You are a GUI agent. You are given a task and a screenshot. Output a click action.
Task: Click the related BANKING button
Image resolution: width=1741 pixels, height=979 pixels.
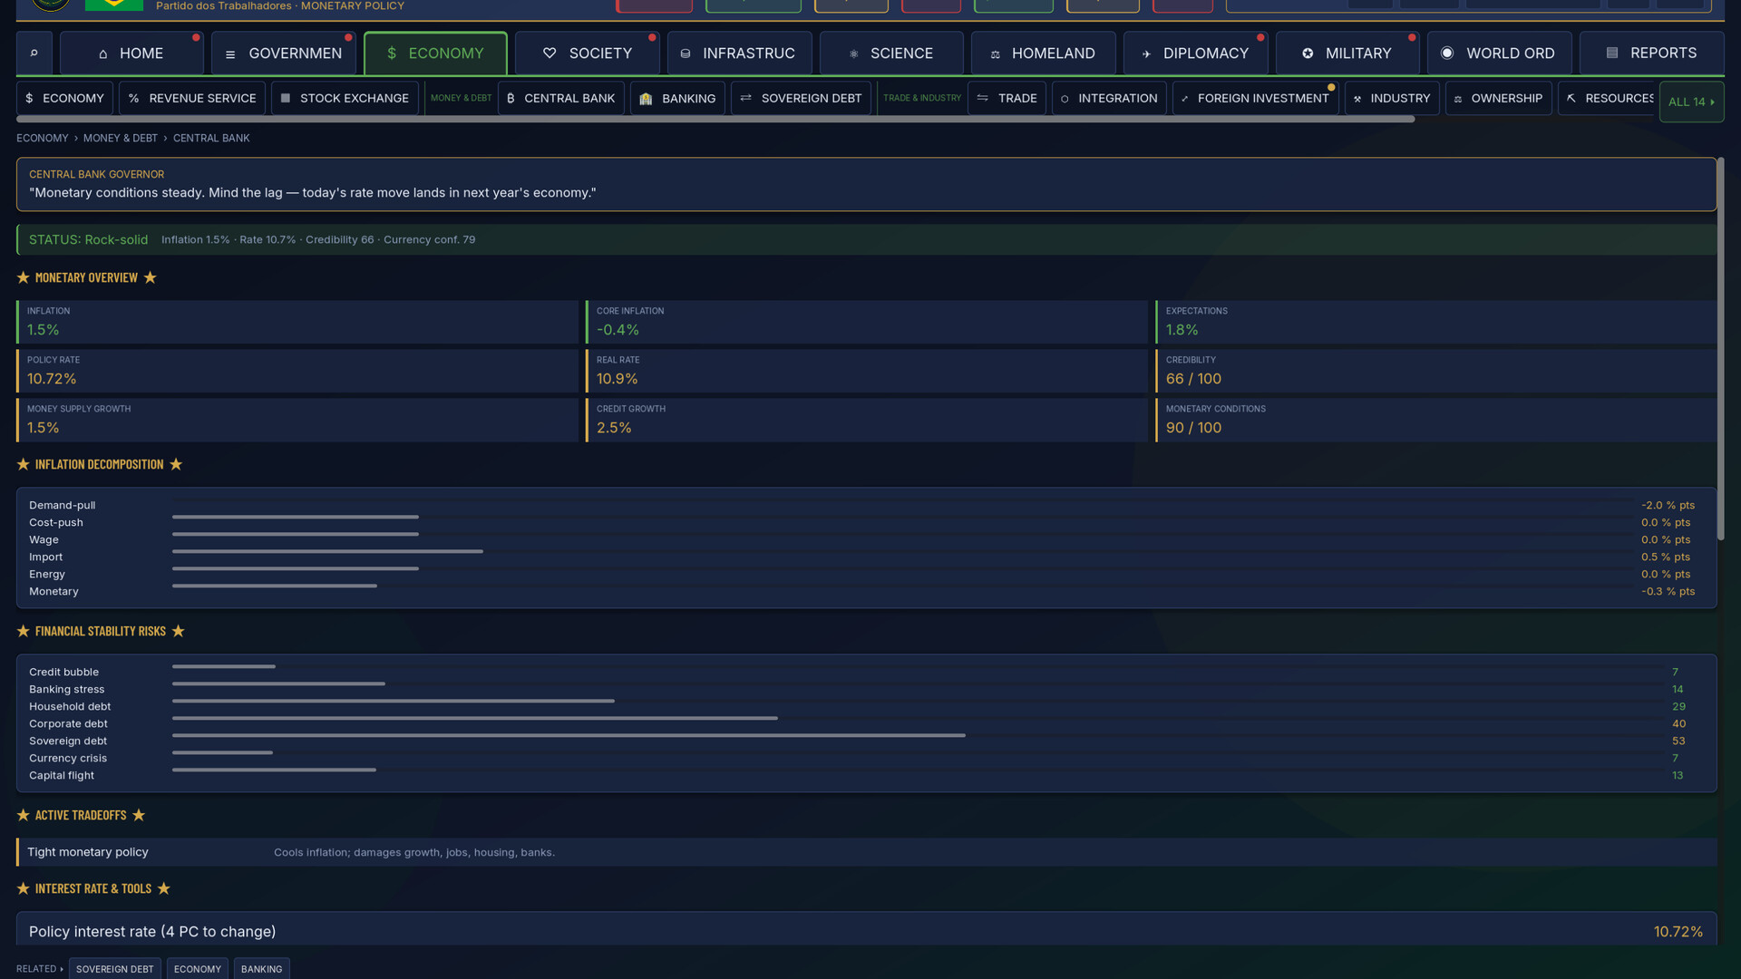pyautogui.click(x=262, y=969)
